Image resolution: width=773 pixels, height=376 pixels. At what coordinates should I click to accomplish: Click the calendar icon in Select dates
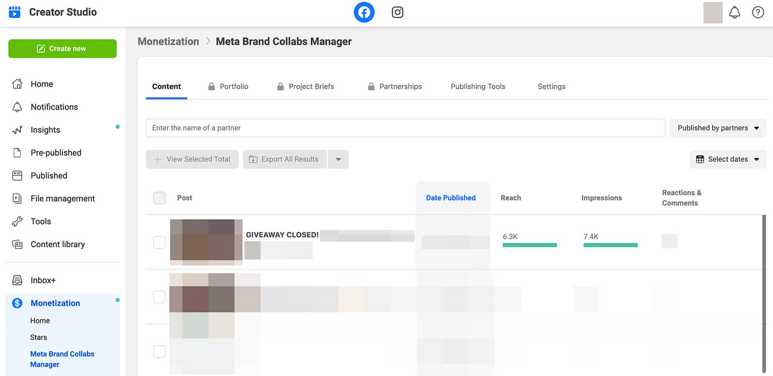click(700, 159)
